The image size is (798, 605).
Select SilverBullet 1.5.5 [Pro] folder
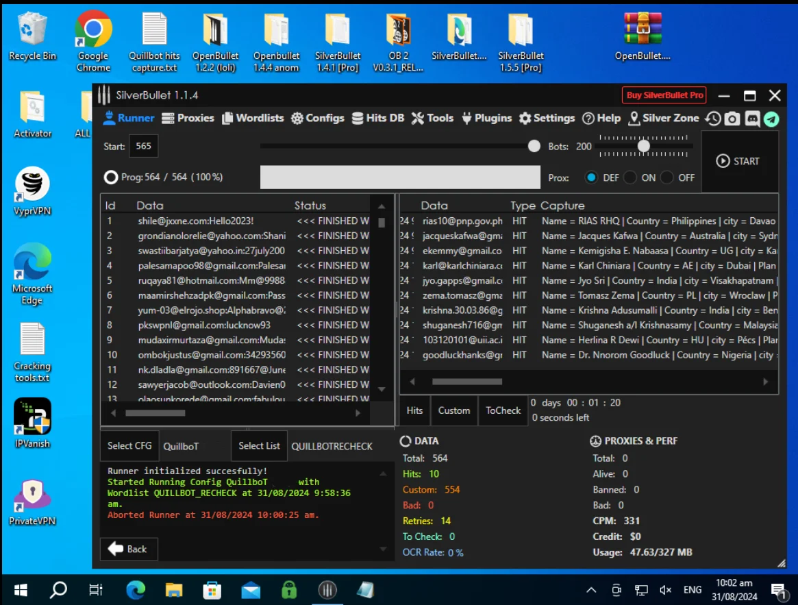[521, 42]
